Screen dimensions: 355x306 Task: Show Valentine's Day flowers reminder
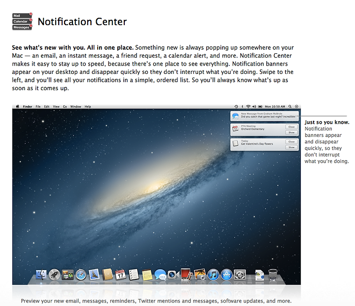point(291,147)
